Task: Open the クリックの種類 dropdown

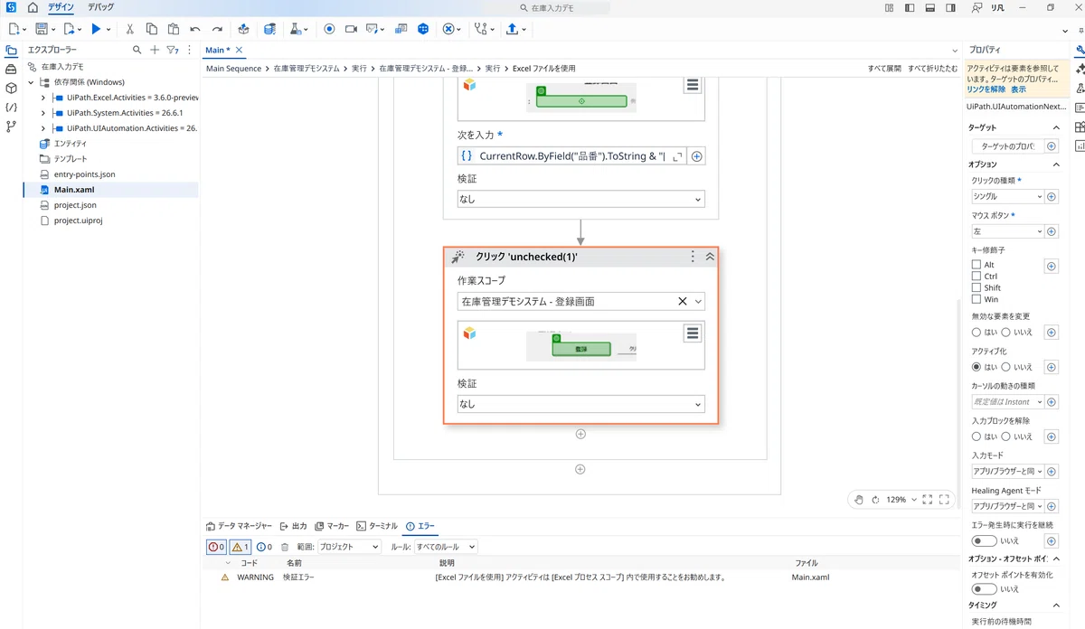Action: 1007,196
